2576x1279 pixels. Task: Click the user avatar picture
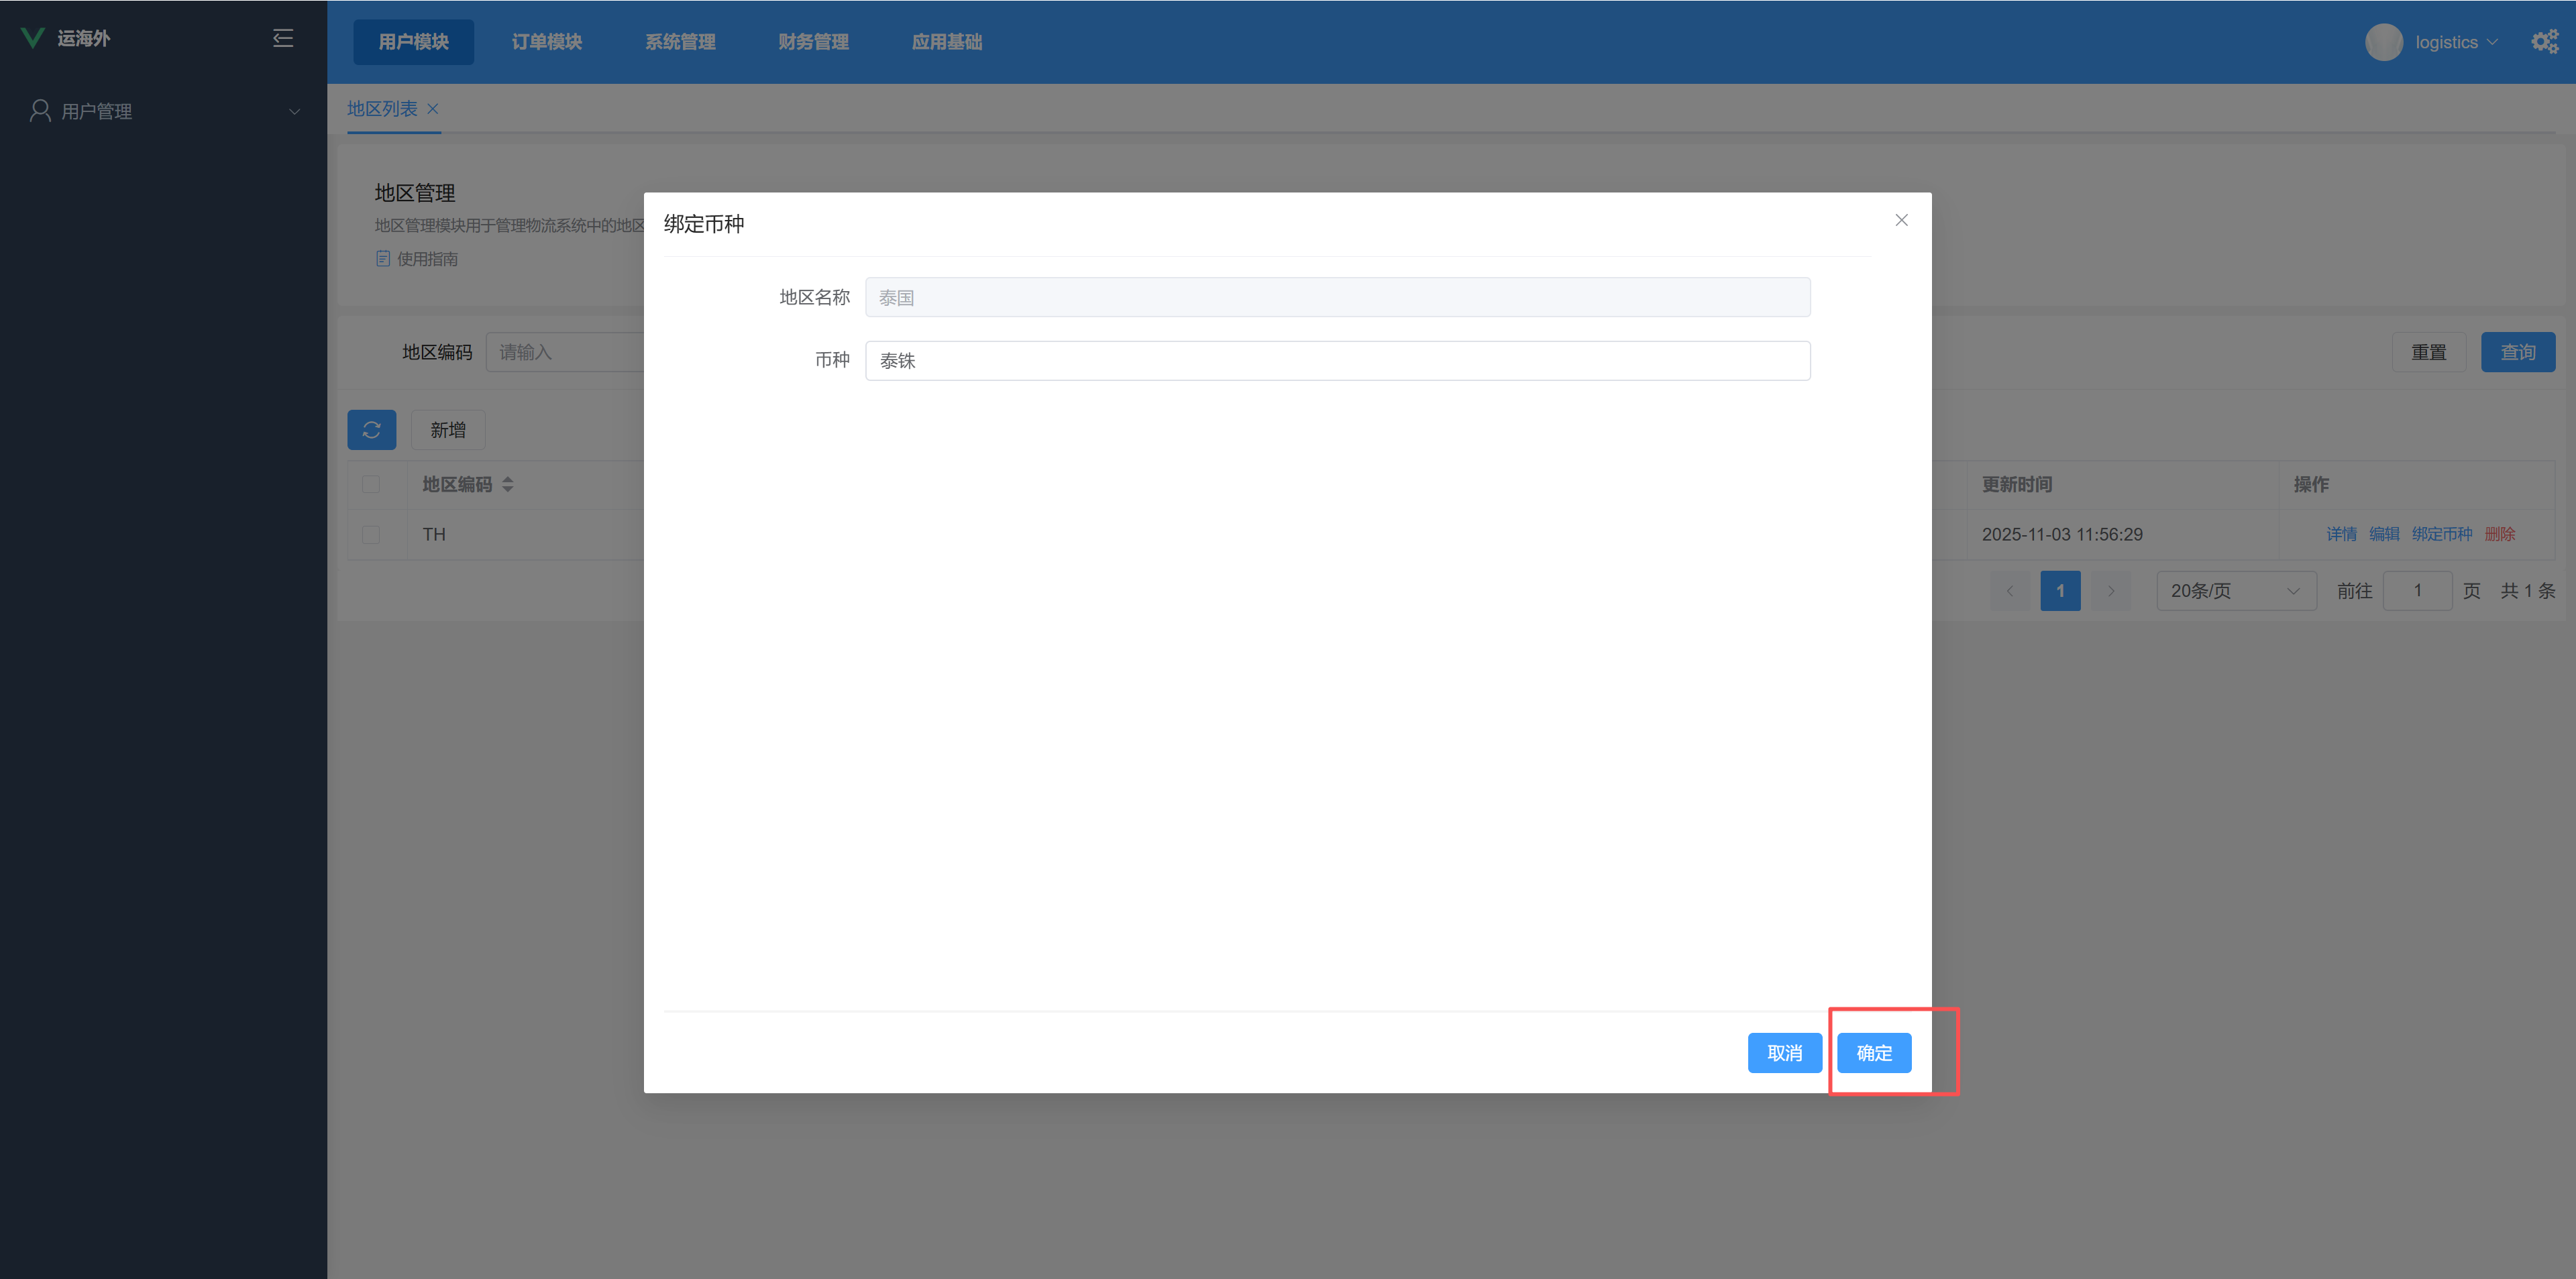2383,42
